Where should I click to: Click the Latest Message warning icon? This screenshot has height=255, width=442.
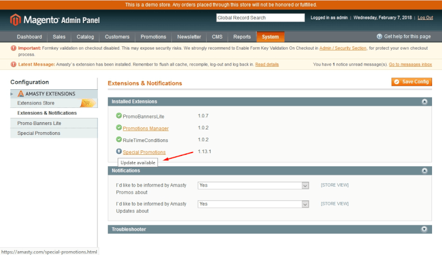pyautogui.click(x=13, y=64)
